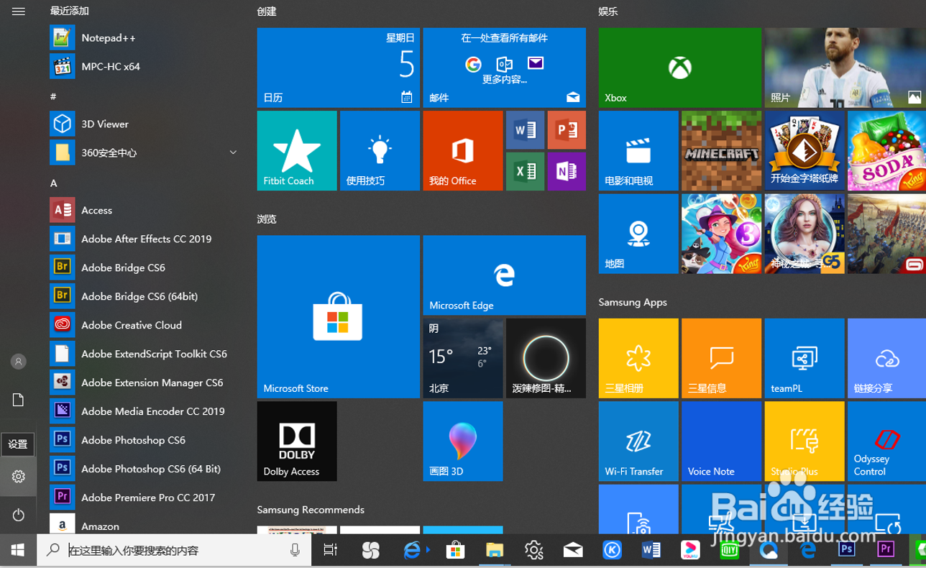Select the Samsung Recommends group header
The width and height of the screenshot is (926, 568).
click(x=311, y=510)
